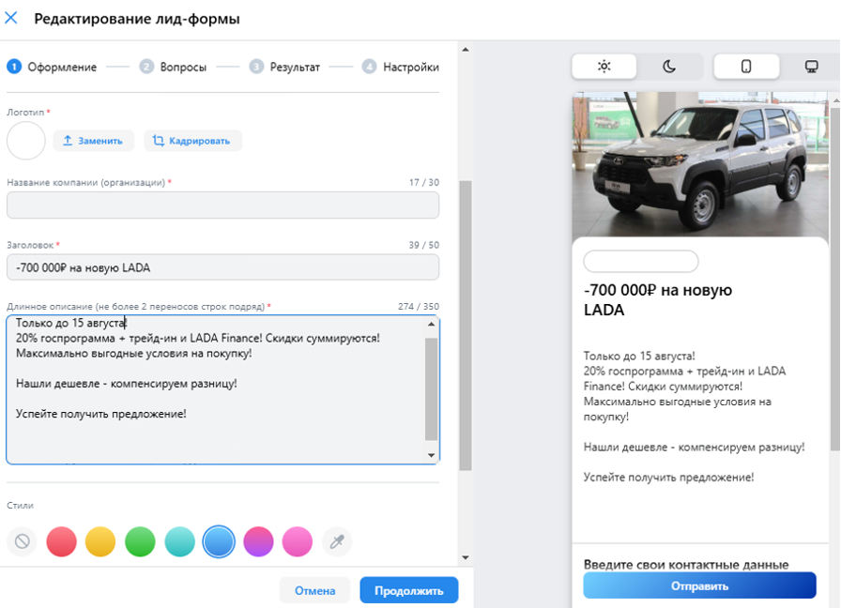Click the Заголовок headline input field
841x608 pixels.
pos(222,267)
